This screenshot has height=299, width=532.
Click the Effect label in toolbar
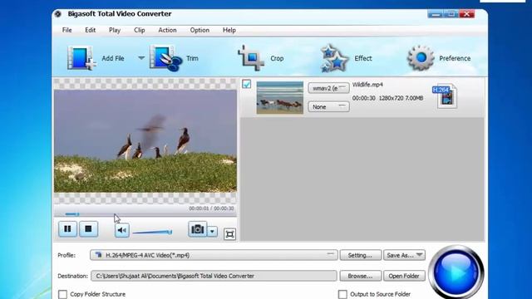(363, 58)
